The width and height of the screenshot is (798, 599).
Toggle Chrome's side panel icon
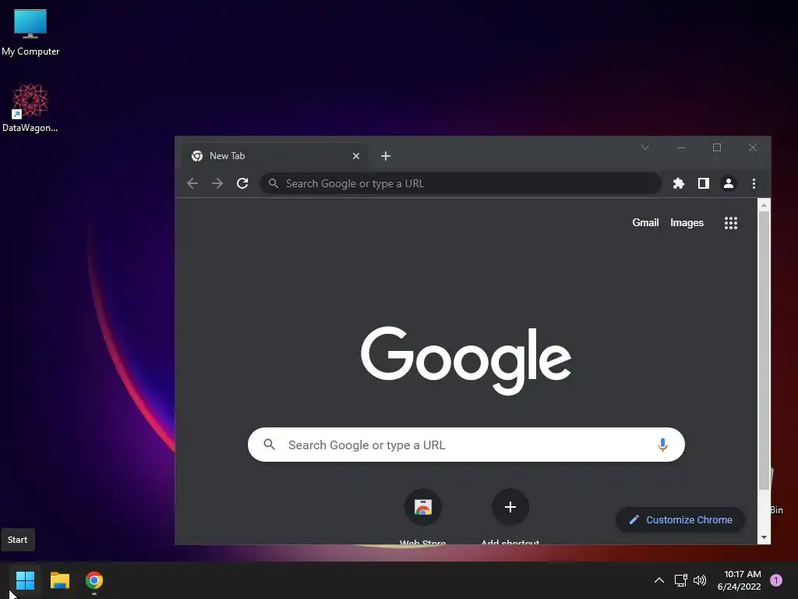[x=704, y=183]
